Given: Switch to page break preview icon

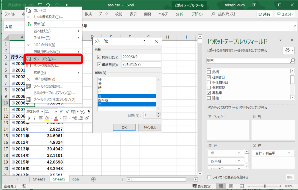Looking at the screenshot, I should [x=242, y=186].
